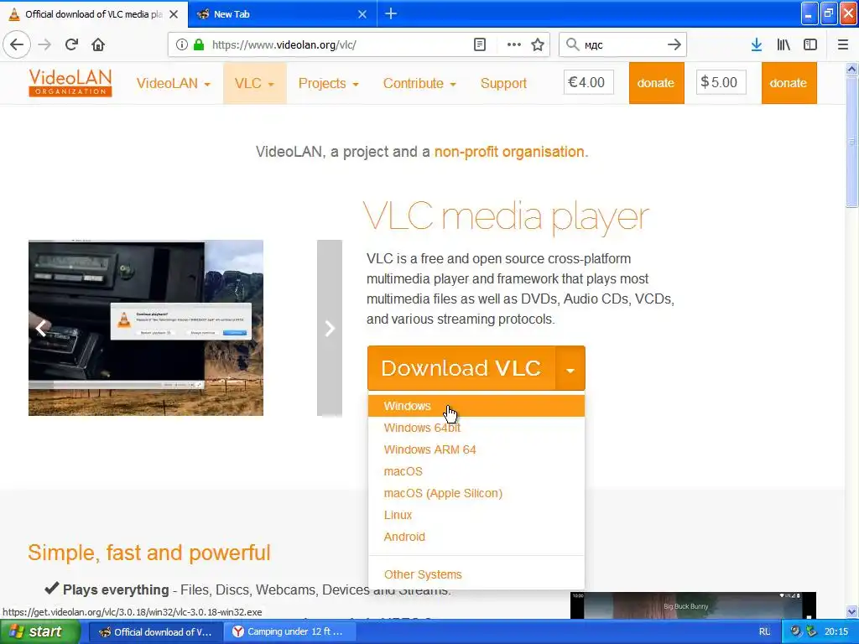This screenshot has width=859, height=644.
Task: Toggle the sidebar view icon
Action: [x=810, y=45]
